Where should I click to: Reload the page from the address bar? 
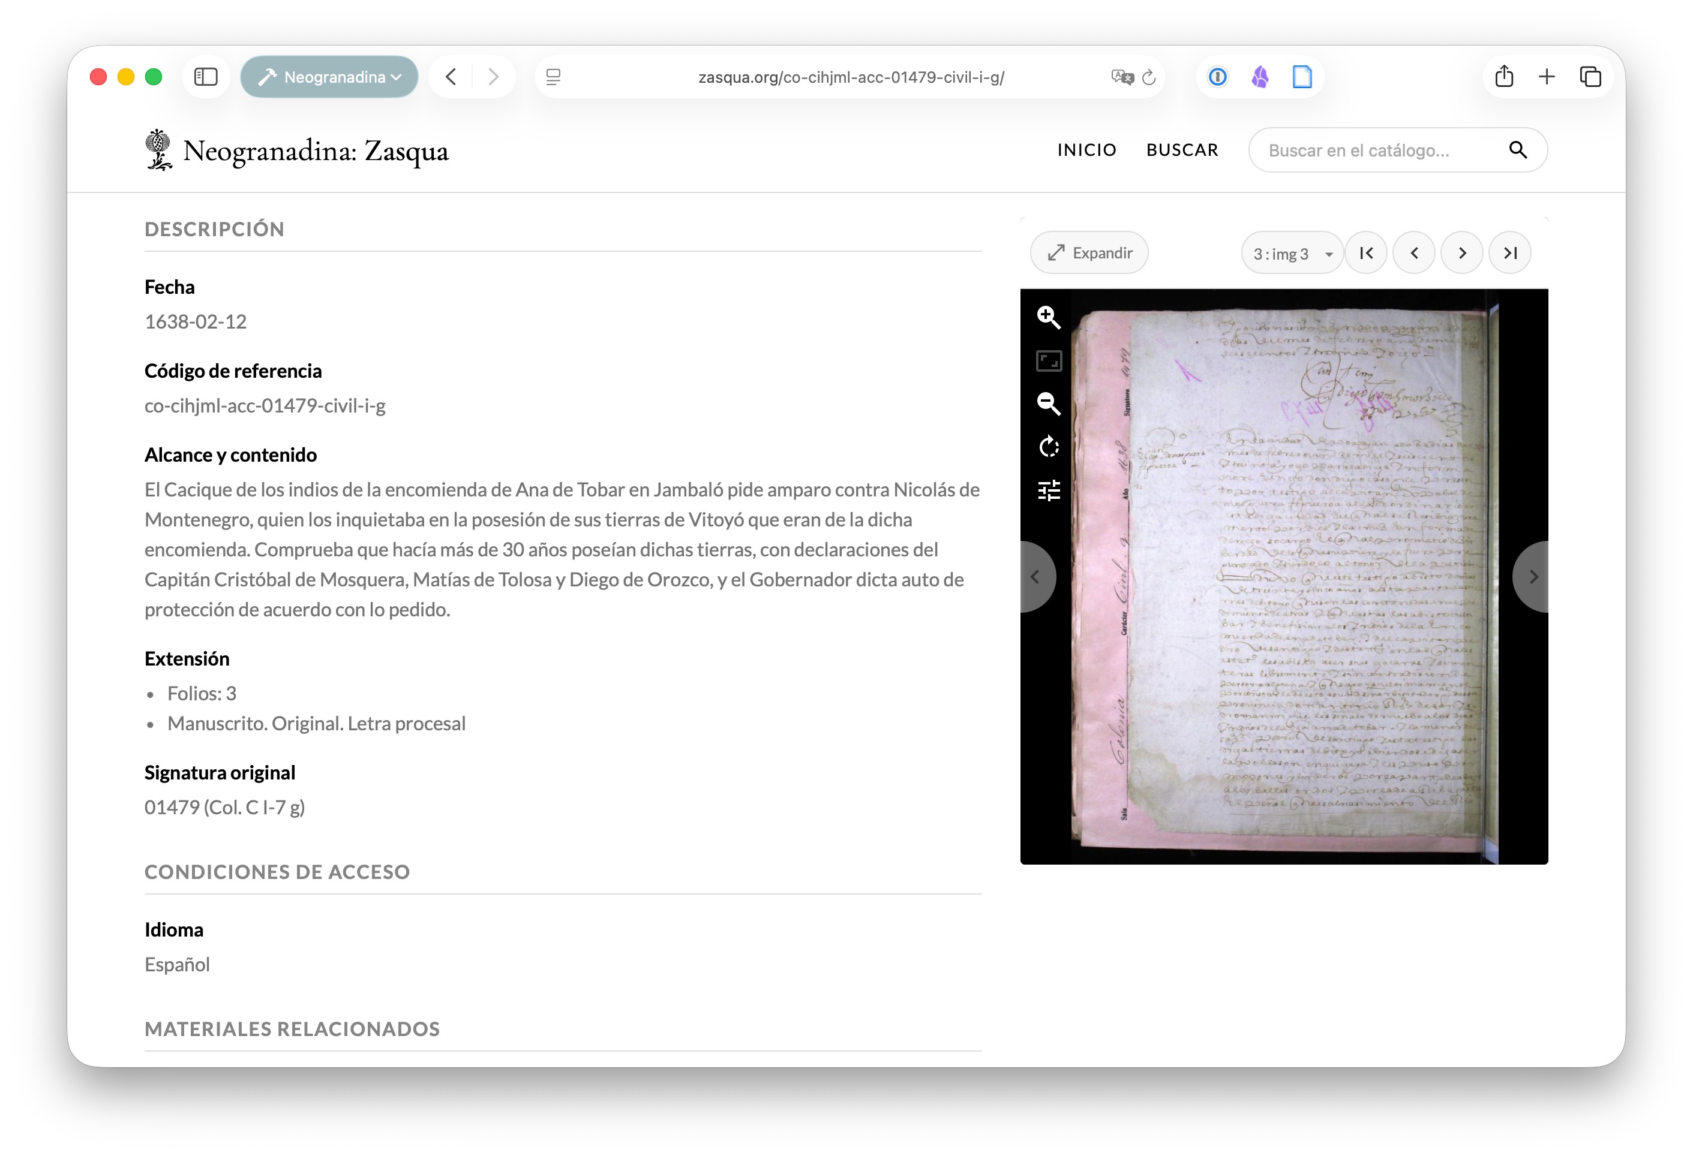pyautogui.click(x=1149, y=76)
